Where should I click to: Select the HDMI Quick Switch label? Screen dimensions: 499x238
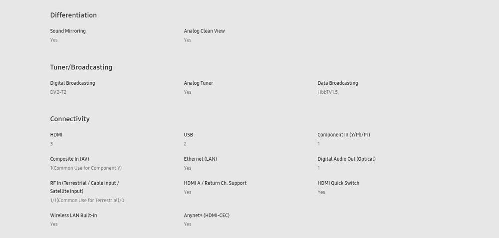(338, 183)
